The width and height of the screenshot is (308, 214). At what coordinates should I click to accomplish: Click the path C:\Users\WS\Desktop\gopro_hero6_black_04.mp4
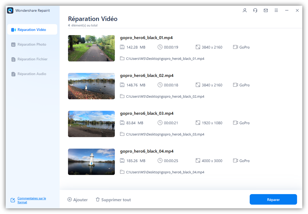pos(165,172)
